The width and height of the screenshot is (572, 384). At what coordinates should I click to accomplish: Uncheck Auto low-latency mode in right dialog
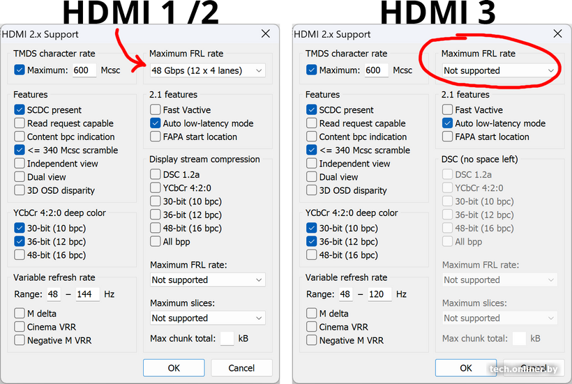(448, 123)
